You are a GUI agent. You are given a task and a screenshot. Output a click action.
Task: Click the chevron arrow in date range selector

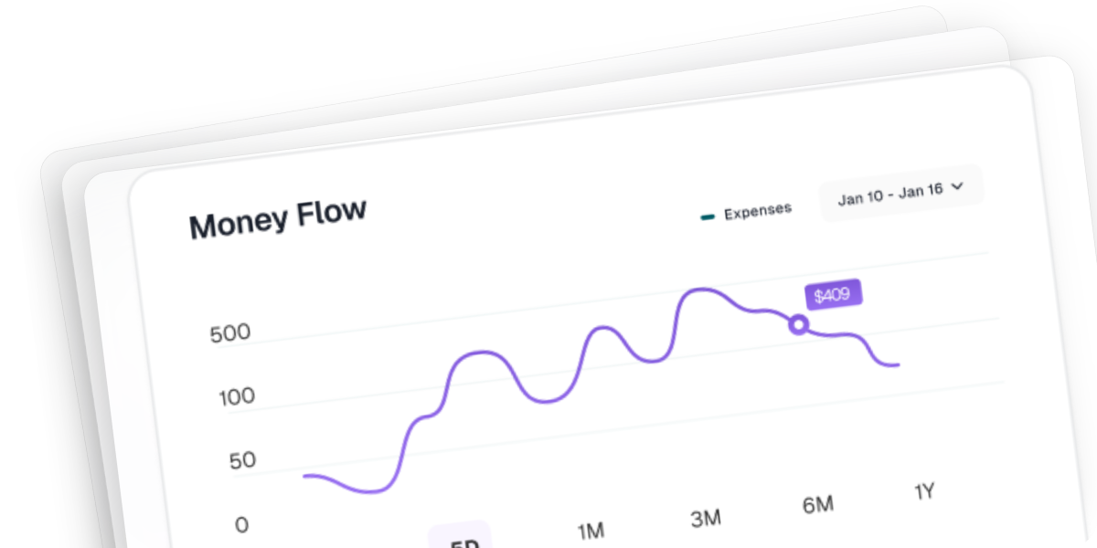(958, 186)
